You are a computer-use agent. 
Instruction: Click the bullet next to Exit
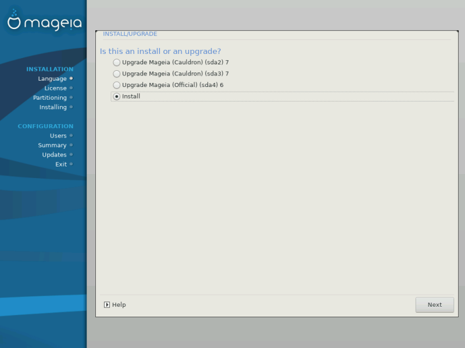71,164
